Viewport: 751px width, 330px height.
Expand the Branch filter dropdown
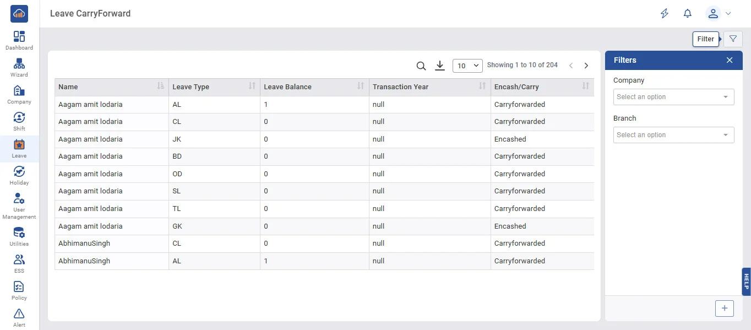point(673,135)
